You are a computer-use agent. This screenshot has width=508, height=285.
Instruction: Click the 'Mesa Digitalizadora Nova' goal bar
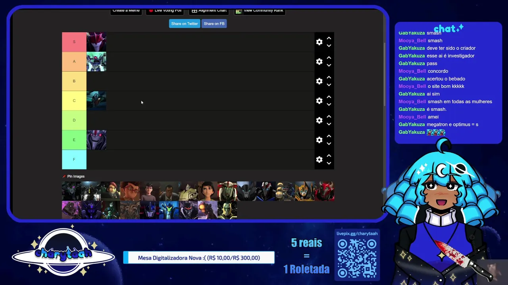coord(199,258)
